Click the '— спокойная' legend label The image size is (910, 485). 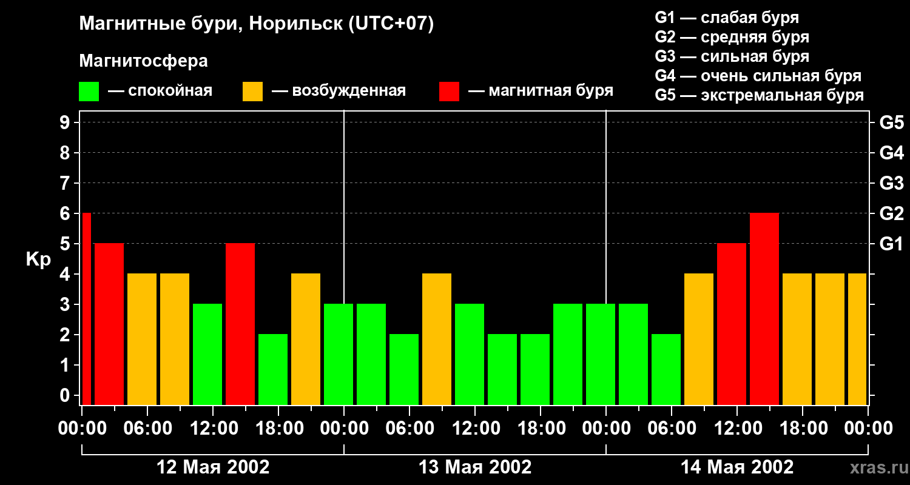pyautogui.click(x=160, y=91)
